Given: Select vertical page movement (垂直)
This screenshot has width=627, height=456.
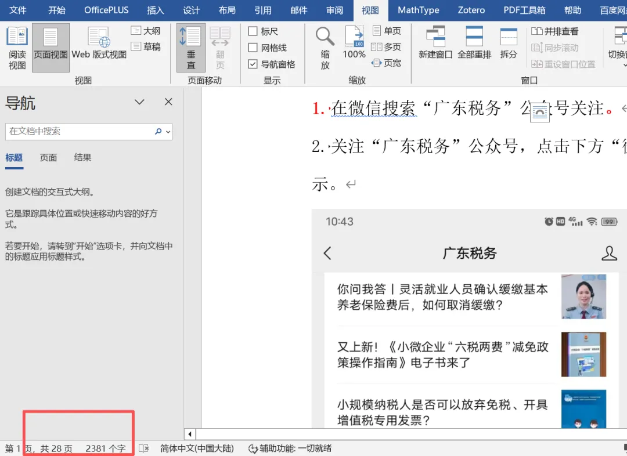Looking at the screenshot, I should 191,48.
